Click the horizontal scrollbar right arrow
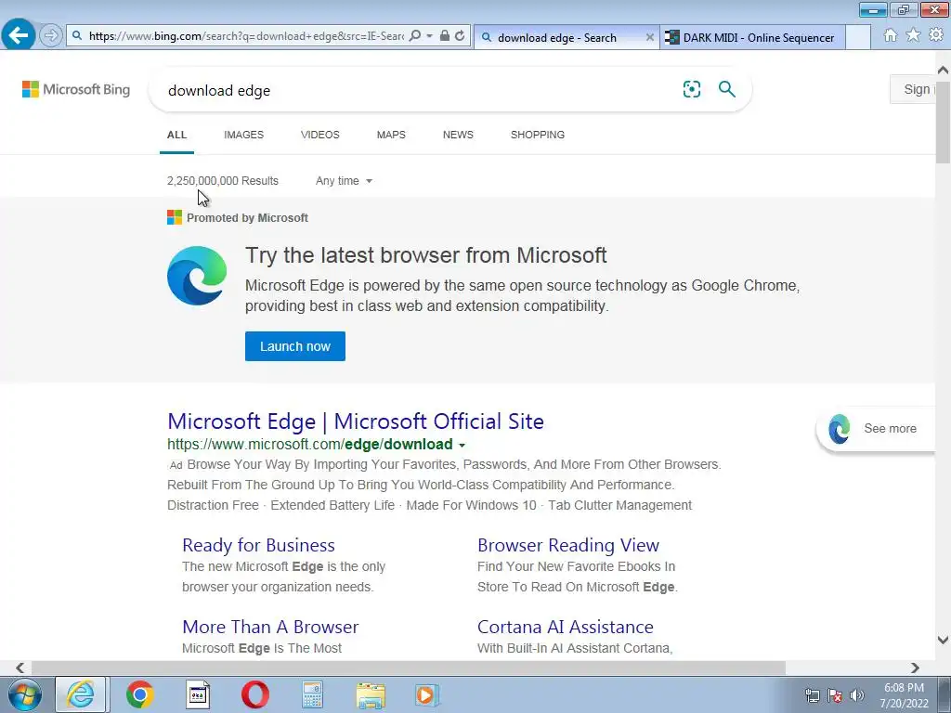951x713 pixels. (915, 668)
